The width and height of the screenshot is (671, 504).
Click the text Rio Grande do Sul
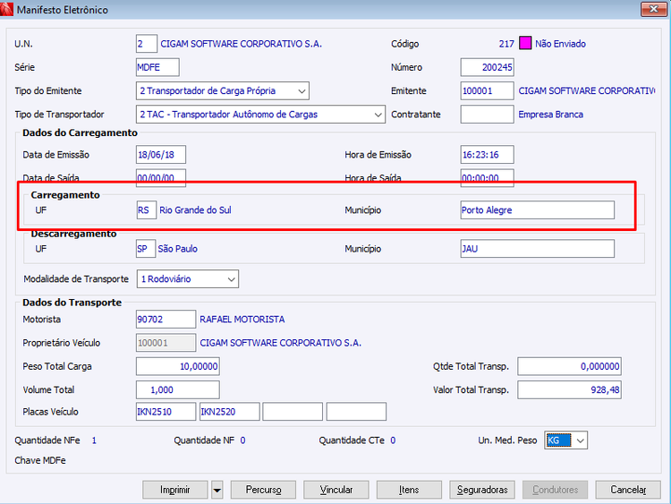195,210
